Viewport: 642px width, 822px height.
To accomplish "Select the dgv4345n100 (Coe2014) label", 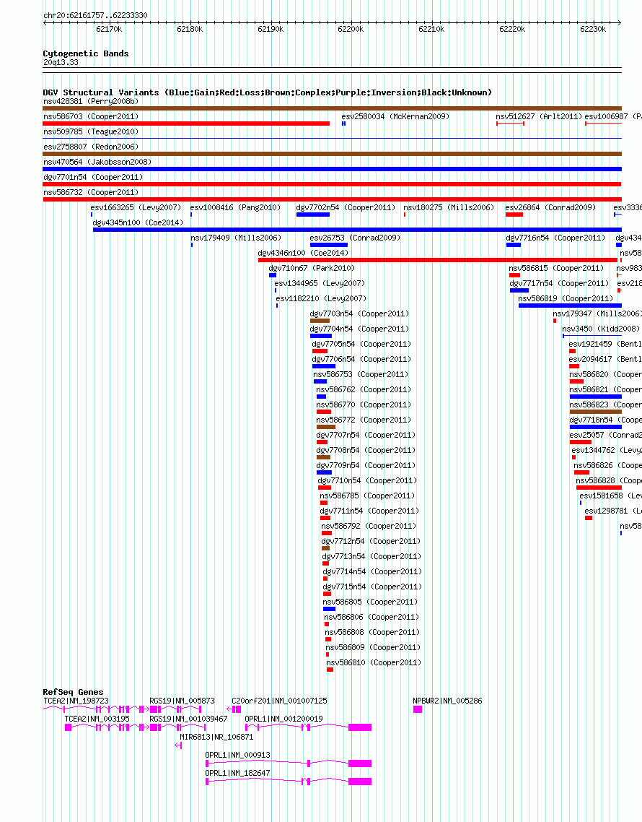I will point(138,222).
